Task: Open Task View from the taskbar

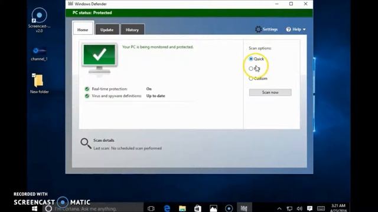Action: pos(151,208)
